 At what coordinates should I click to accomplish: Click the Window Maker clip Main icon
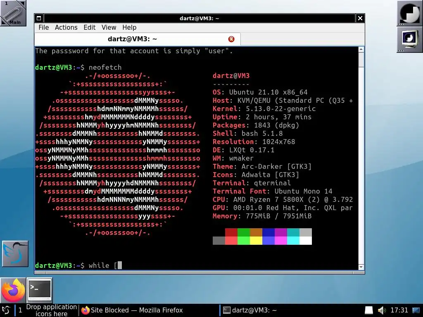click(x=13, y=13)
